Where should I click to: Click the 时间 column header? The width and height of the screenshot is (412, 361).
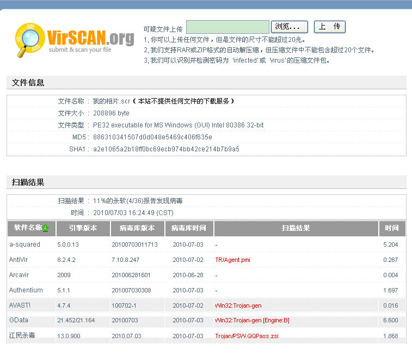point(392,228)
